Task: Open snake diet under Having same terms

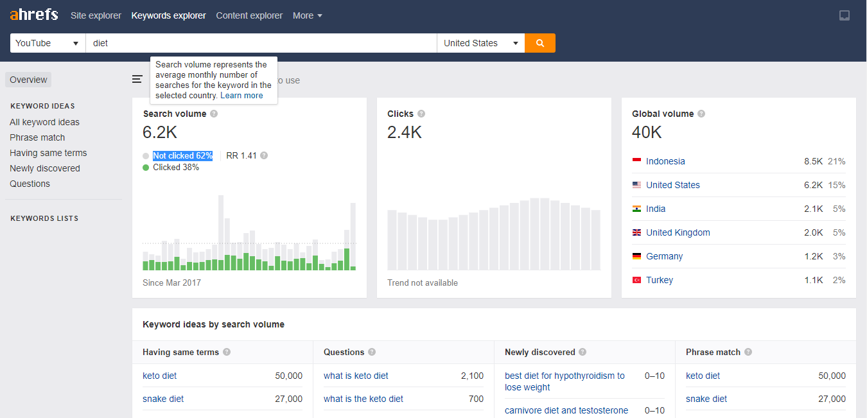Action: point(163,399)
